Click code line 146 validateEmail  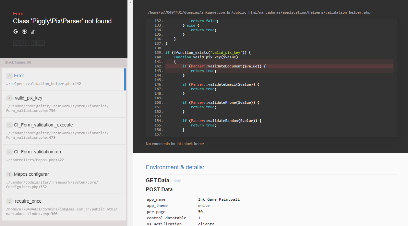[x=221, y=84]
